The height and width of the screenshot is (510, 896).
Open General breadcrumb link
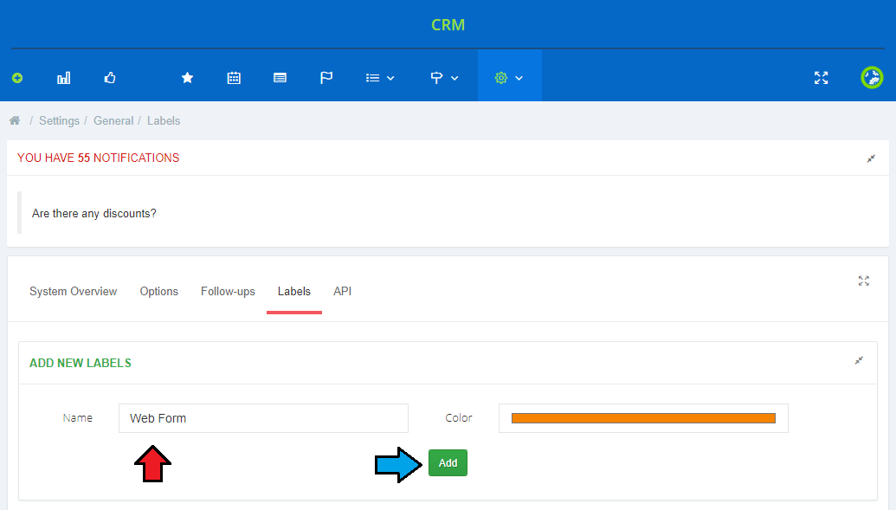[x=113, y=120]
